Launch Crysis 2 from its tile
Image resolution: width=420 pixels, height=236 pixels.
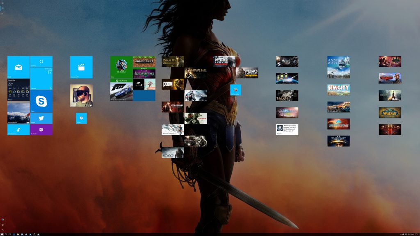173,107
